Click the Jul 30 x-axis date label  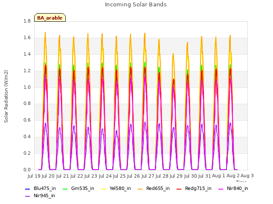click(x=191, y=176)
